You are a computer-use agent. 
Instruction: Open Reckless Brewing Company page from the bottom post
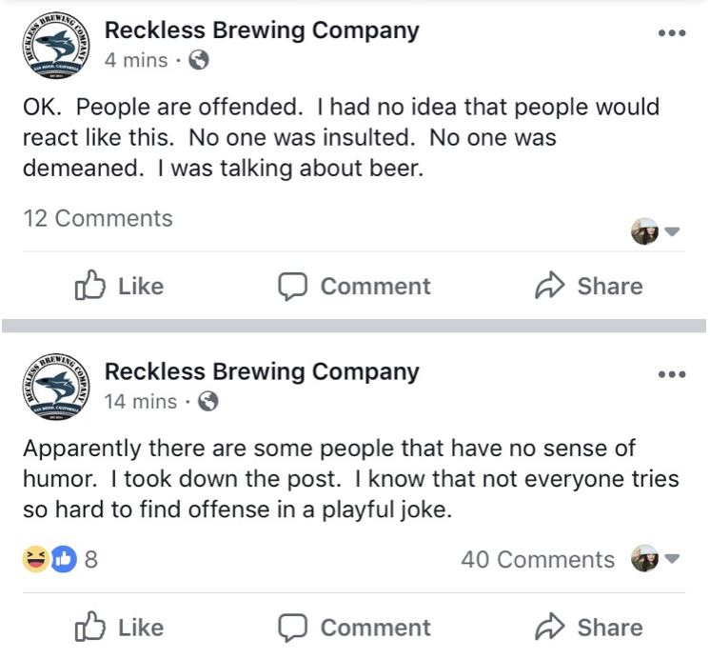click(262, 370)
